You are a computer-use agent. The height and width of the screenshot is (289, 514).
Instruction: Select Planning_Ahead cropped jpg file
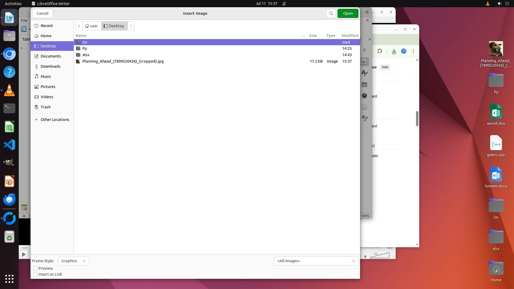(x=123, y=61)
